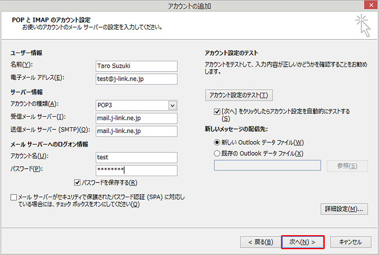Click the existing data file path field
Viewport: 379px width, 255px height.
click(x=267, y=166)
